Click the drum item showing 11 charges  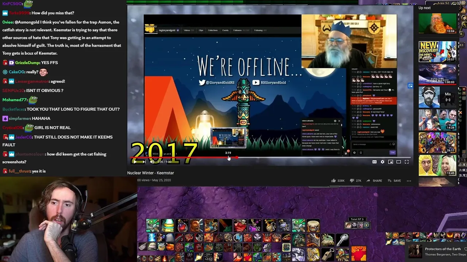313,226
